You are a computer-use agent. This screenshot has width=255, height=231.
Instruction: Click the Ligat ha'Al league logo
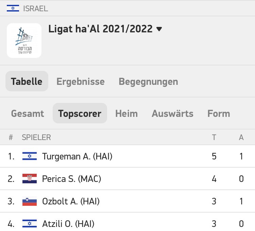pyautogui.click(x=24, y=40)
